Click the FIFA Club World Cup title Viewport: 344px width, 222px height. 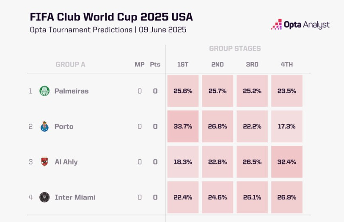(x=111, y=17)
